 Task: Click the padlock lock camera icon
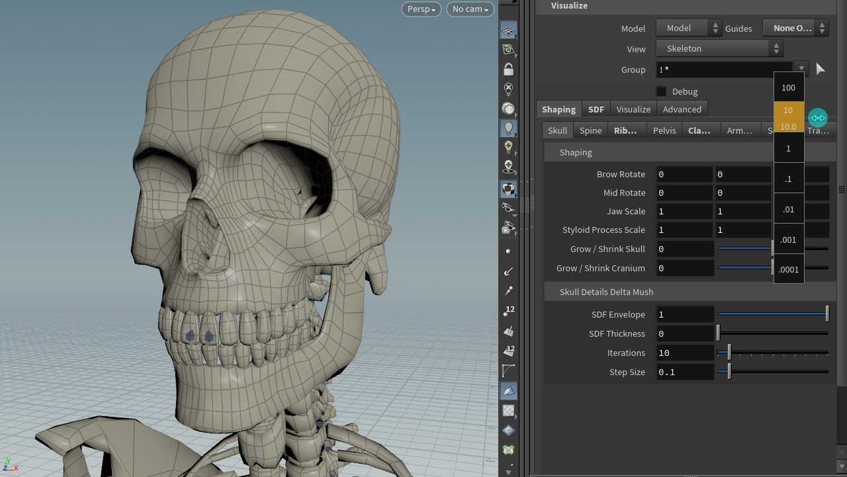tap(508, 69)
